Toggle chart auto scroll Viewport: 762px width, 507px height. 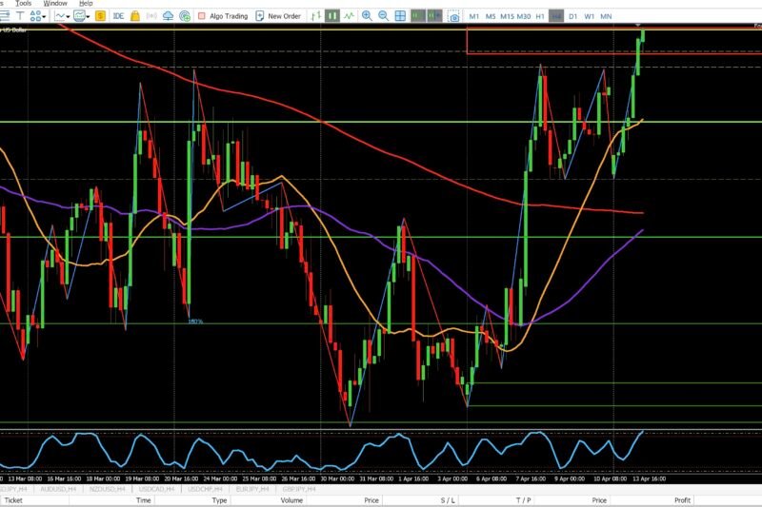tap(417, 16)
